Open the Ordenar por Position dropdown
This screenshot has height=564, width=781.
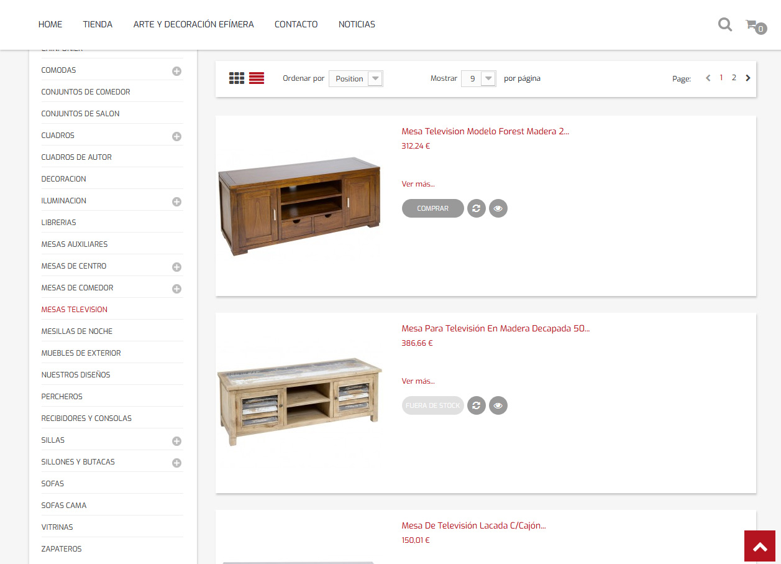(x=356, y=78)
